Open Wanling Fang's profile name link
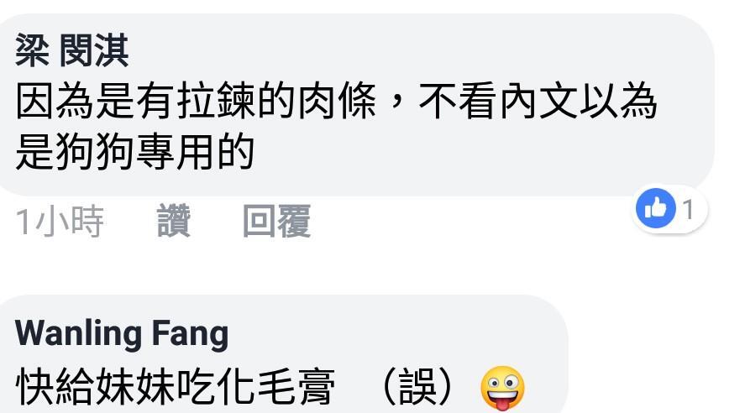Image resolution: width=745 pixels, height=413 pixels. [122, 334]
